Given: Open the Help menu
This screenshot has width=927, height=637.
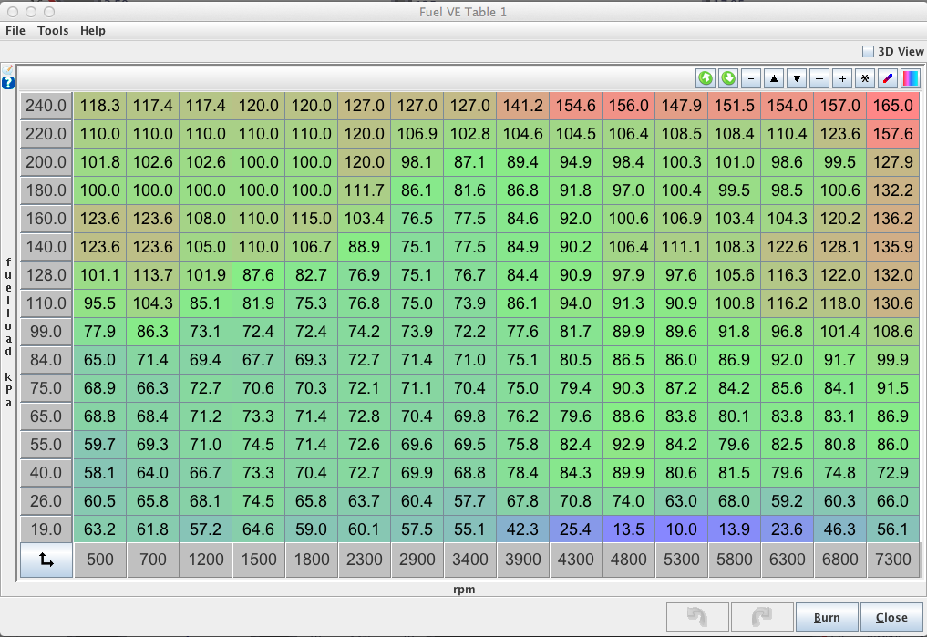Looking at the screenshot, I should click(x=93, y=31).
